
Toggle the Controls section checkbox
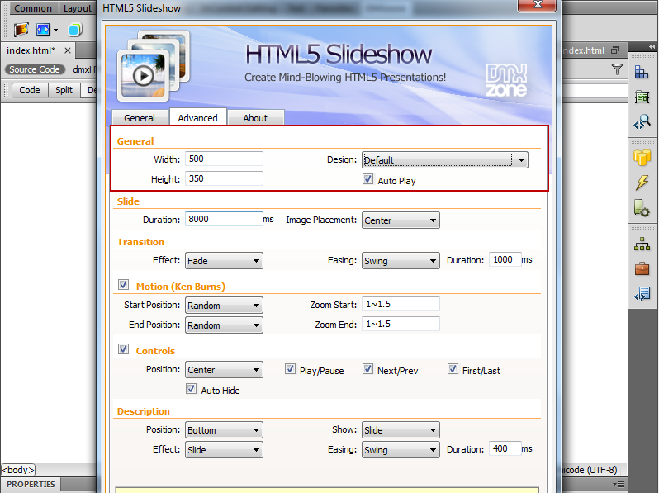coord(123,348)
